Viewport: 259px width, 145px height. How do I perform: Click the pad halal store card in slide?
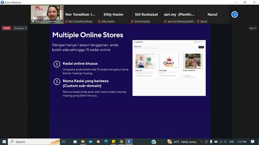[145, 65]
